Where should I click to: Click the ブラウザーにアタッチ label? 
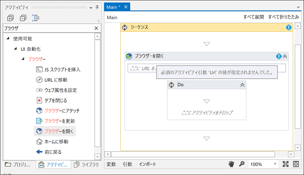pos(62,111)
